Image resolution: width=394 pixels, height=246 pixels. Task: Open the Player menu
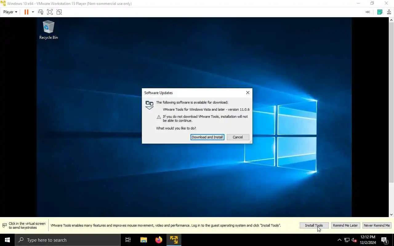(10, 12)
